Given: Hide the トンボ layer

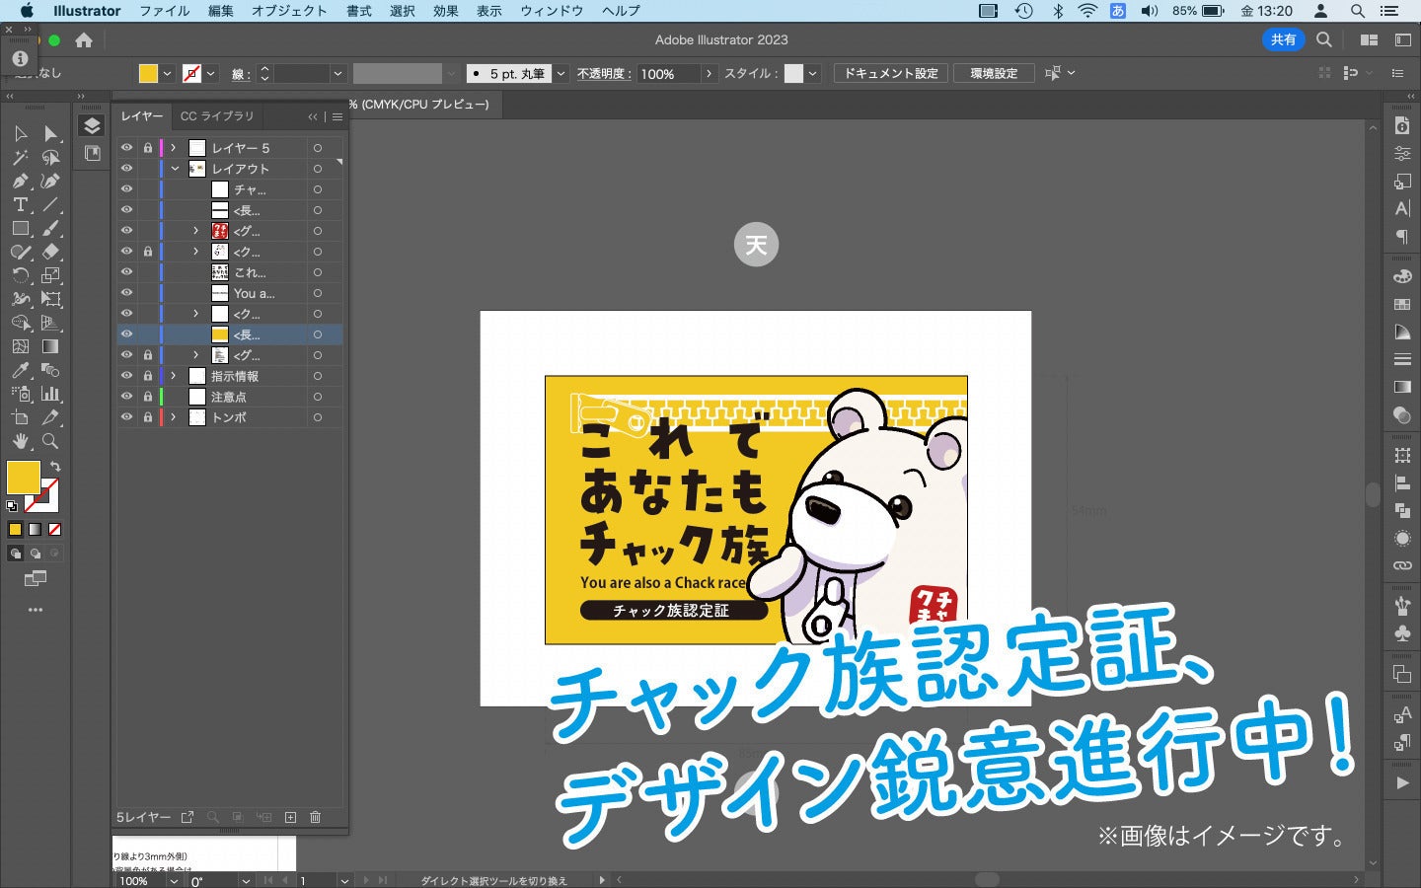Looking at the screenshot, I should click(x=127, y=416).
